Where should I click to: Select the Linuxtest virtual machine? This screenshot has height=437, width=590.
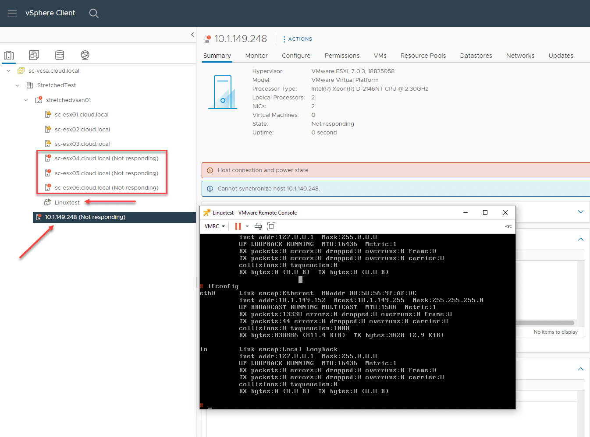click(67, 203)
